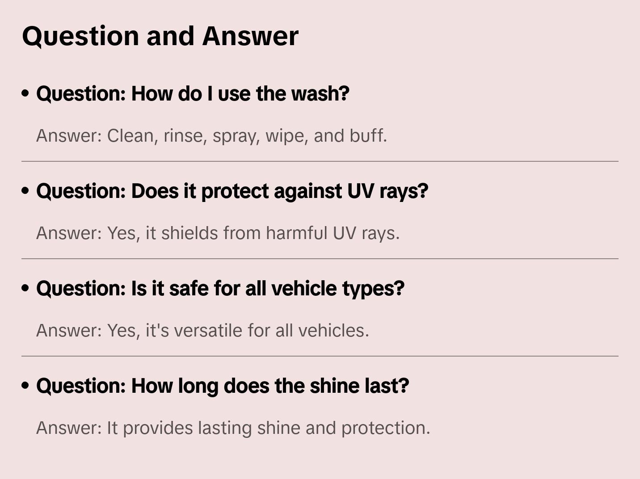The image size is (640, 479).
Task: Open the "Is it safe for all vehicle types?" question
Action: click(220, 289)
